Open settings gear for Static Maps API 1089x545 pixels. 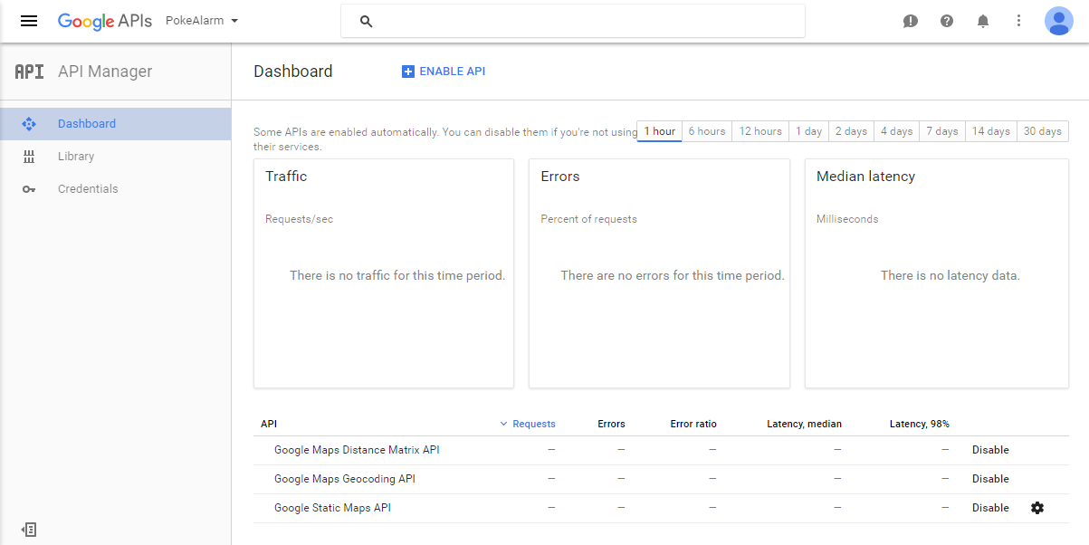[x=1037, y=508]
